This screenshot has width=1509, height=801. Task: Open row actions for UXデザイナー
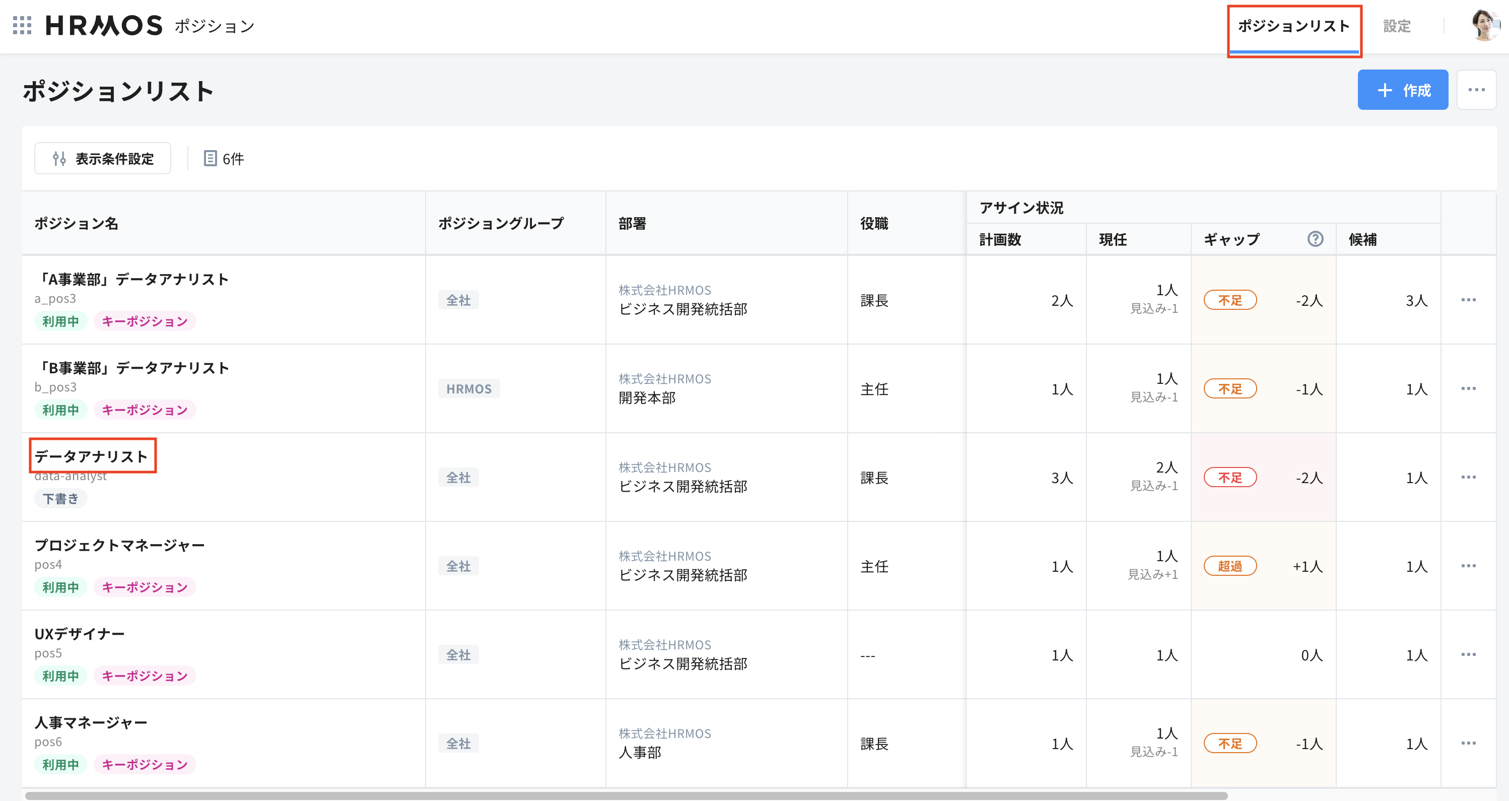[1469, 654]
